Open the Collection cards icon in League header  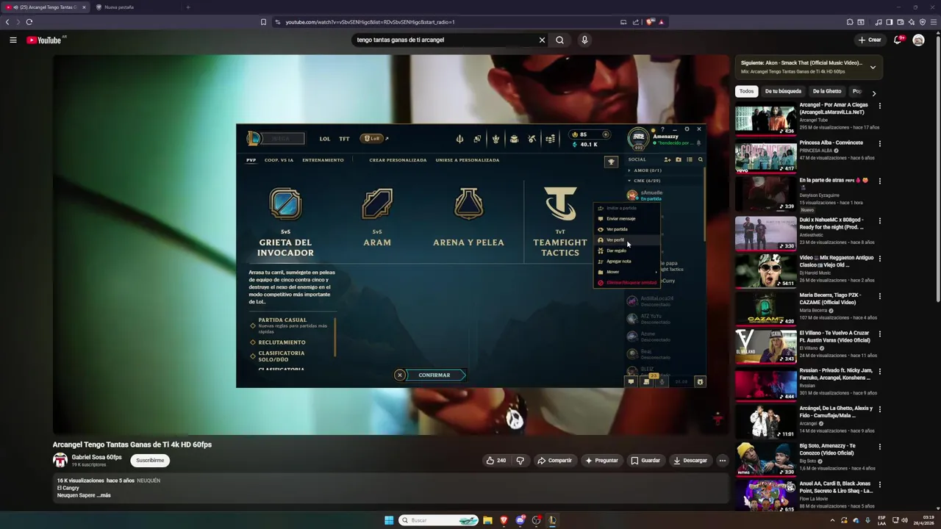(x=477, y=139)
